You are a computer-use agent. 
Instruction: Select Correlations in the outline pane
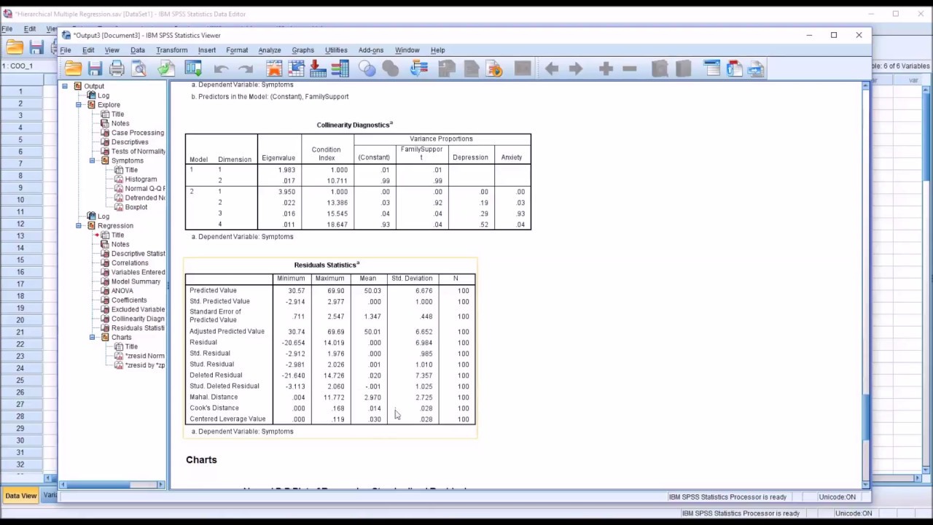[130, 263]
